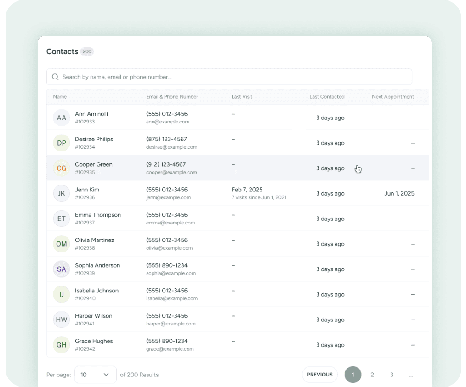Click the AA avatar for Ann Aminoff
This screenshot has width=466, height=387.
point(62,118)
